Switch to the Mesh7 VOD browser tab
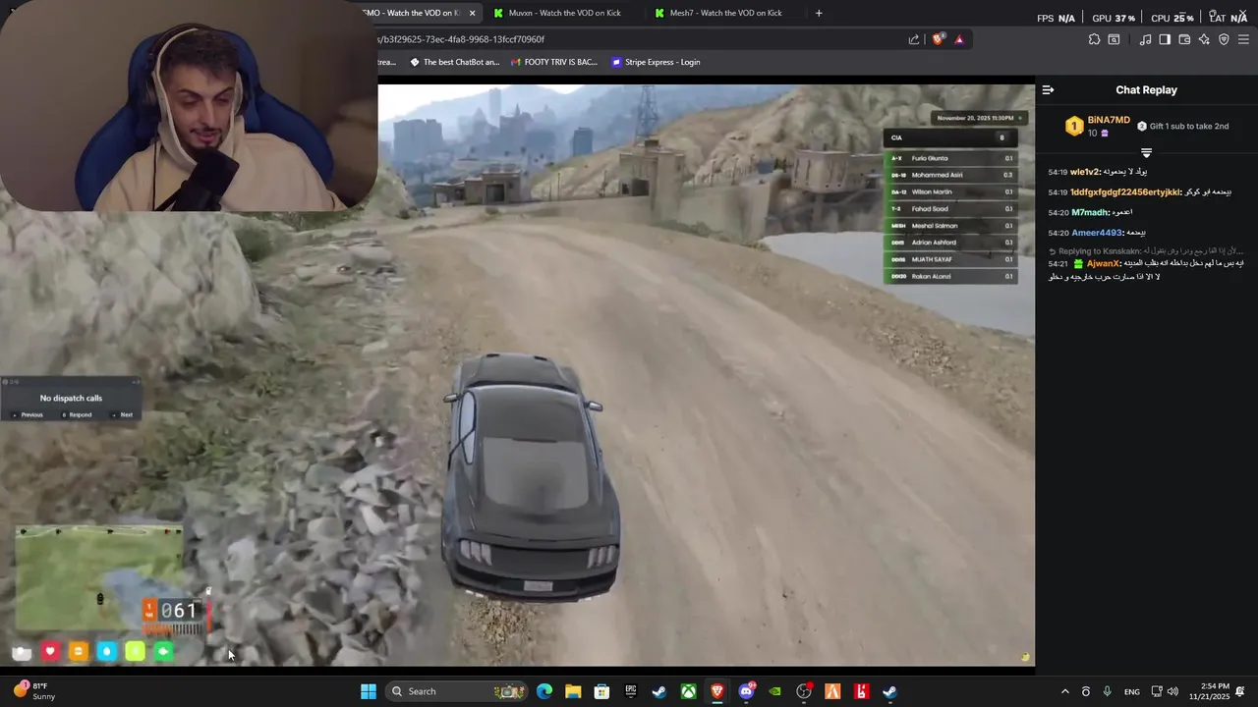This screenshot has width=1258, height=707. point(724,13)
